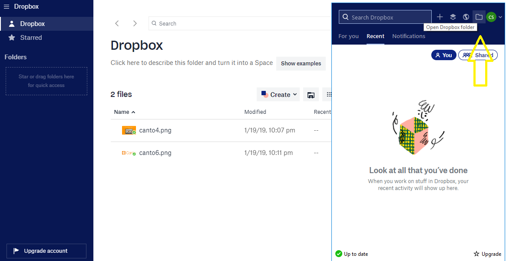Click the Search Dropbox field in the popup
Viewport: 506px width, 261px height.
385,17
